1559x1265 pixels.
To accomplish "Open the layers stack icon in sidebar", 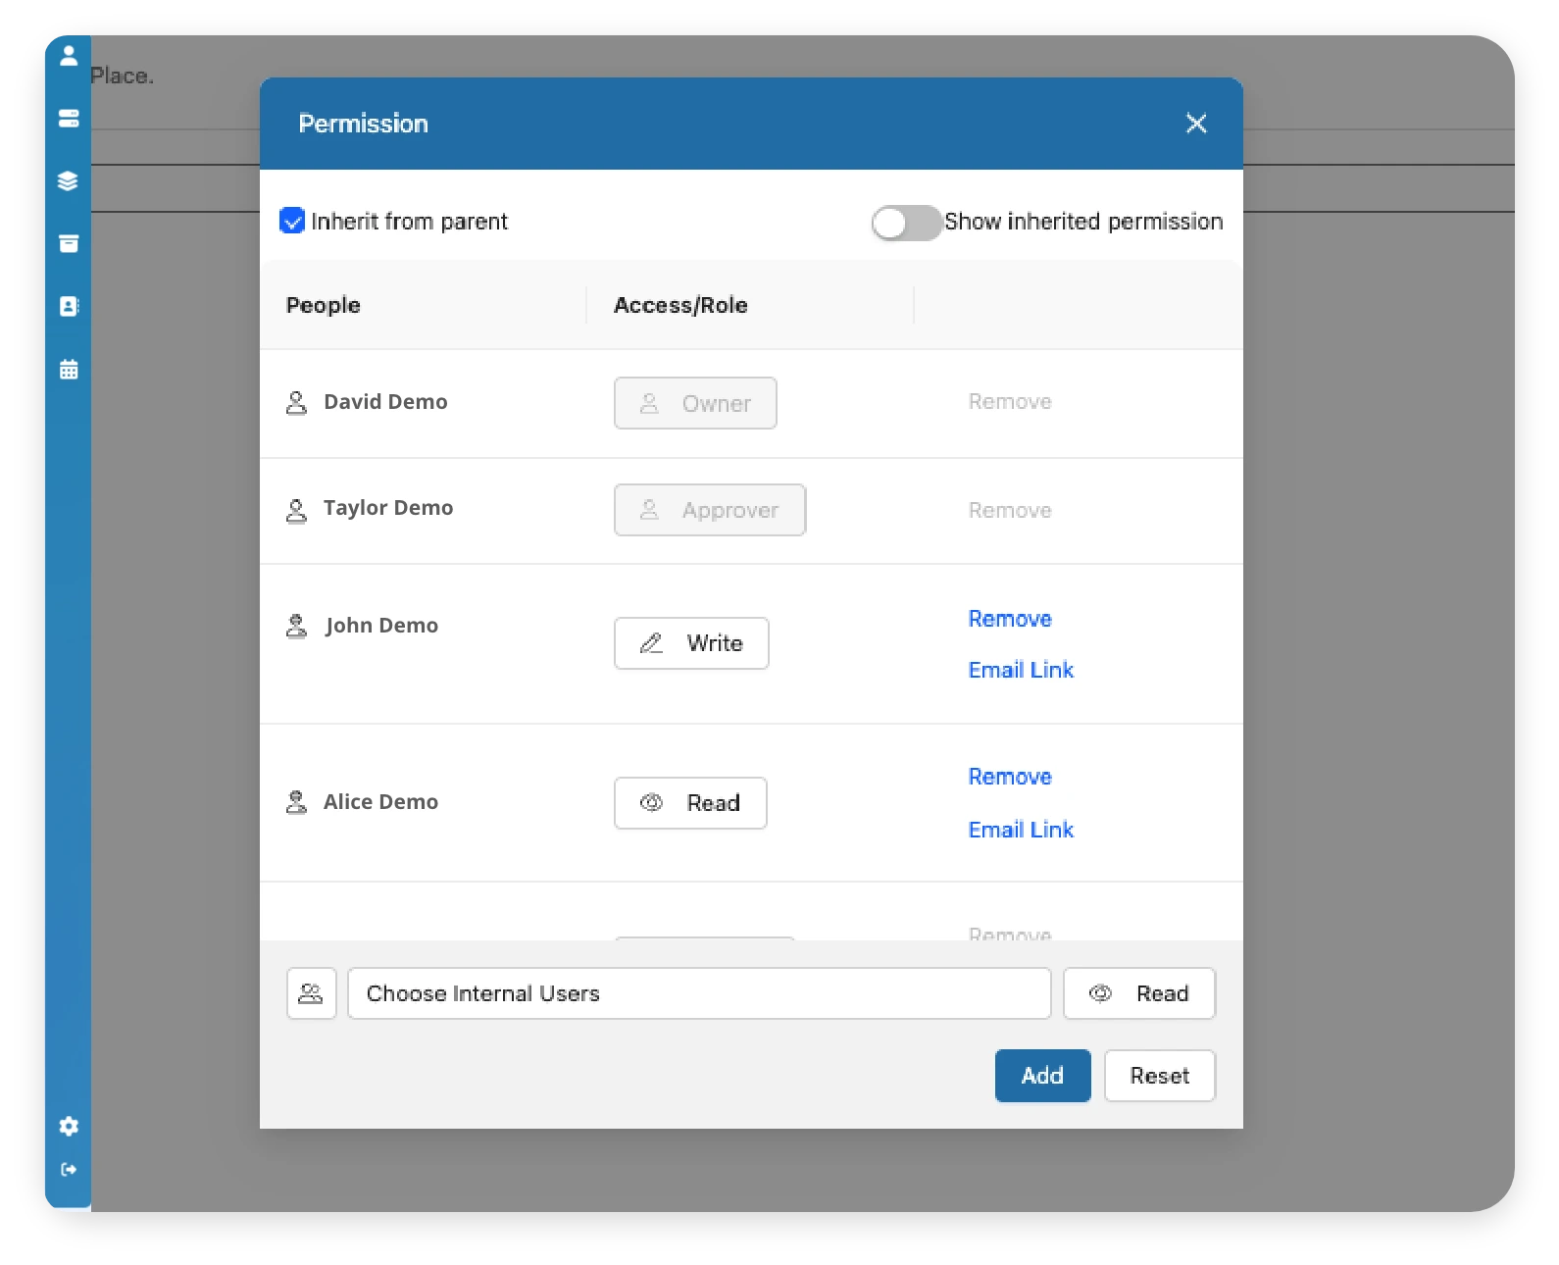I will click(x=68, y=181).
